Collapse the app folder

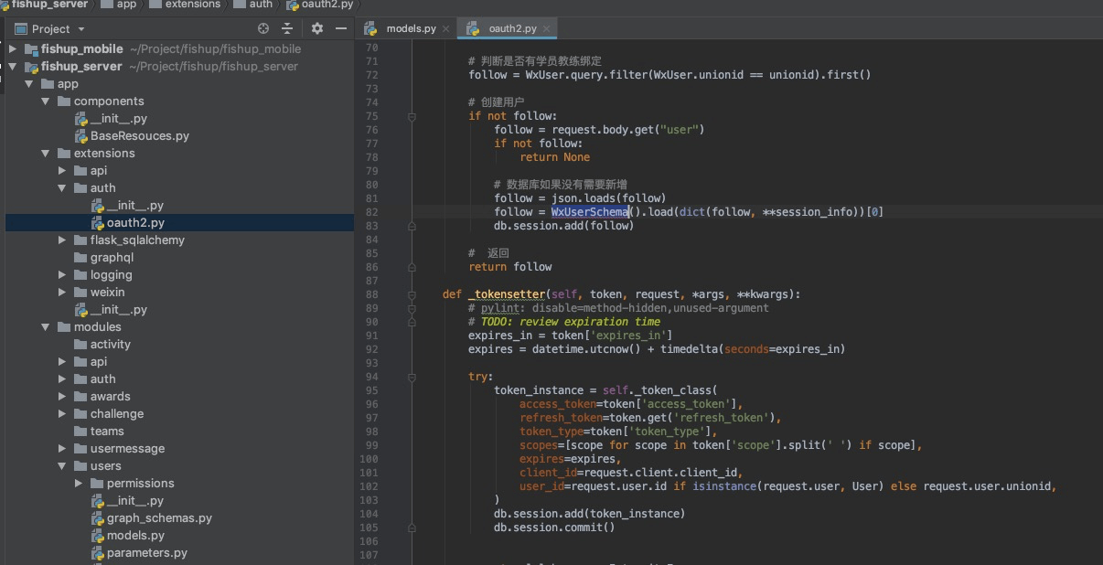(x=29, y=83)
